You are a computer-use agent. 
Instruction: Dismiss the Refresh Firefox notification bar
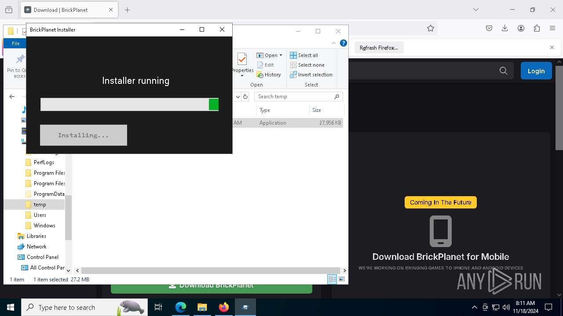(552, 47)
